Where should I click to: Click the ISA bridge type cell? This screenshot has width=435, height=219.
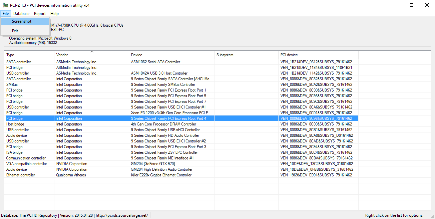tap(14, 152)
